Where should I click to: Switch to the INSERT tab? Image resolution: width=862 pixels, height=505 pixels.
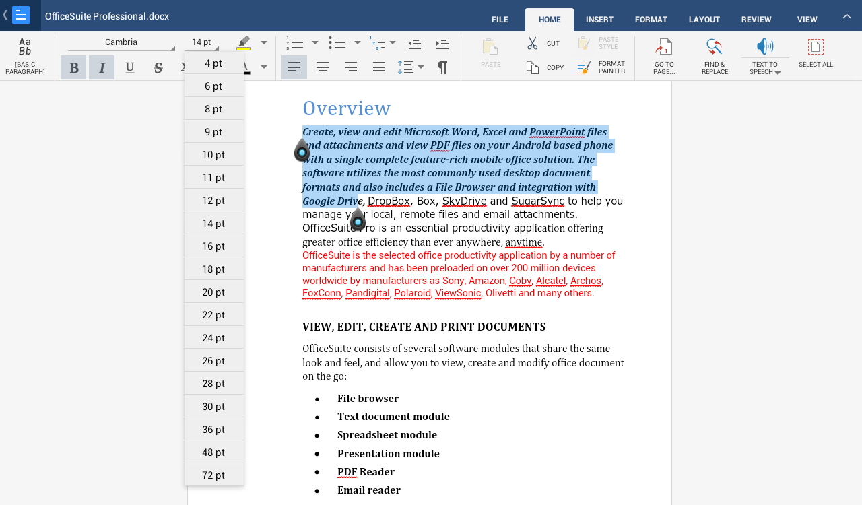click(599, 20)
